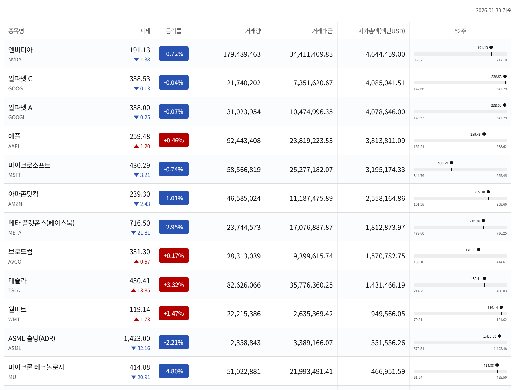Viewport: 516px width, 390px height.
Task: Click the TSLA price 430.41
Action: (140, 281)
